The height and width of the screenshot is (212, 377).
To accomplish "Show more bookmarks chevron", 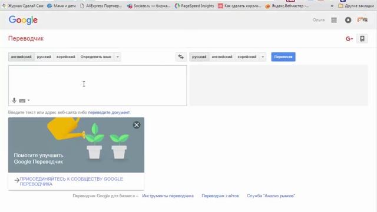I will [x=332, y=6].
